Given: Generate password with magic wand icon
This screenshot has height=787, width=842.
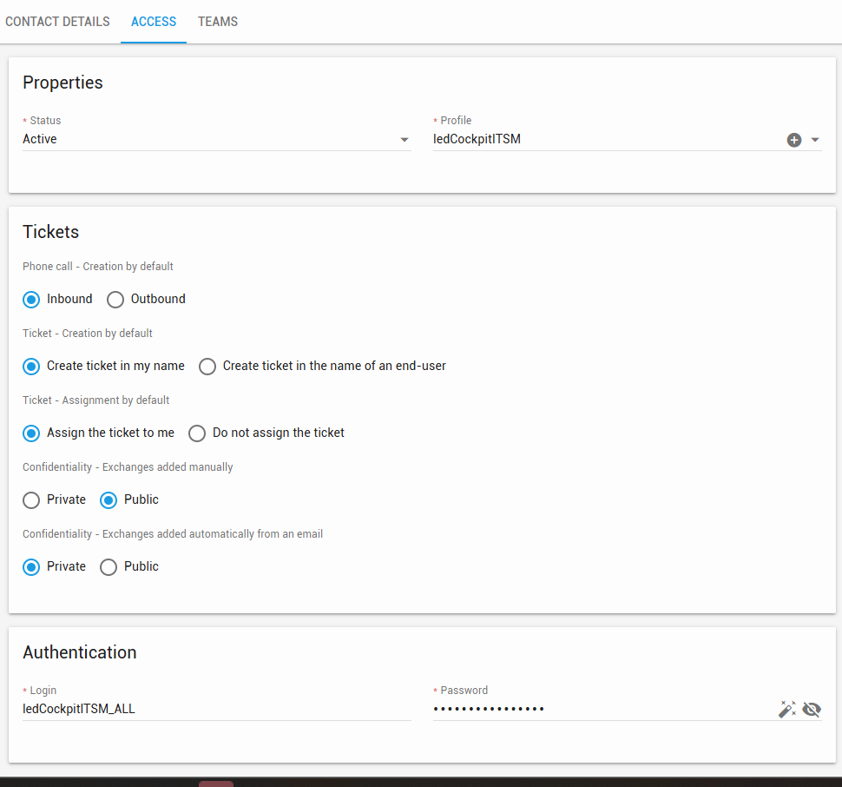Looking at the screenshot, I should (787, 709).
